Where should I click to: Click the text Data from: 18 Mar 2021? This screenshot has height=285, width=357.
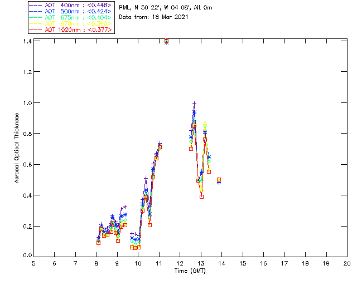(153, 17)
